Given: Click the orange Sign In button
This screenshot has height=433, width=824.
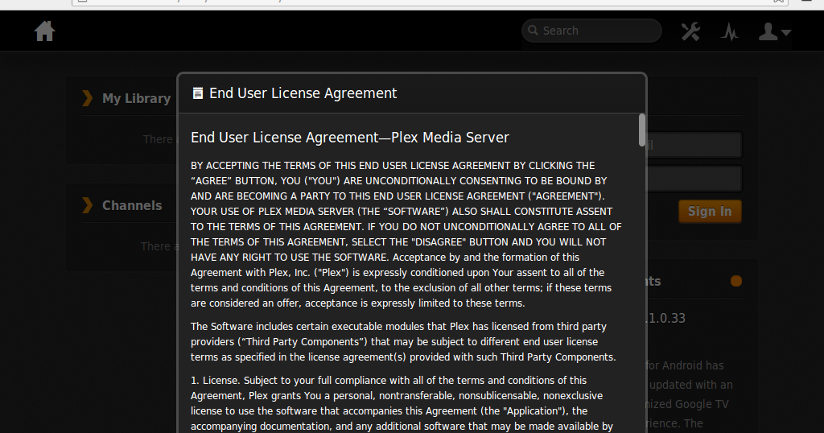Looking at the screenshot, I should pyautogui.click(x=710, y=211).
